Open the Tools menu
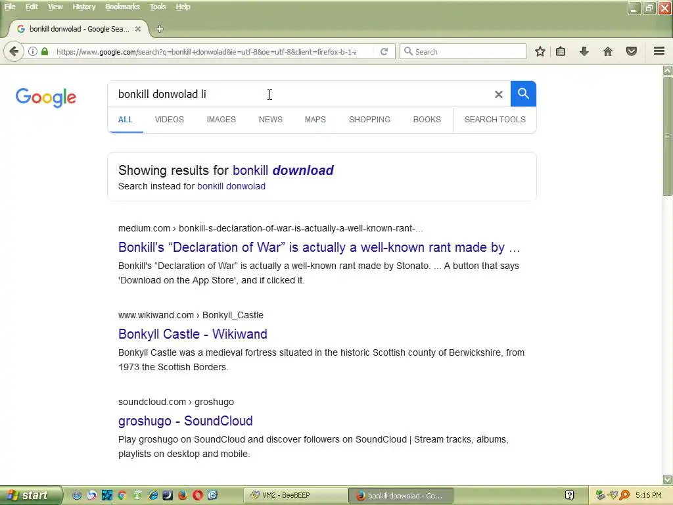Image resolution: width=673 pixels, height=505 pixels. [x=158, y=7]
